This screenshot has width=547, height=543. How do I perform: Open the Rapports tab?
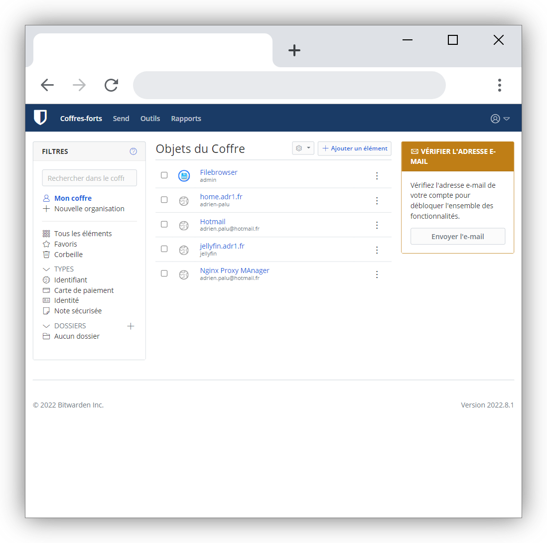(186, 119)
